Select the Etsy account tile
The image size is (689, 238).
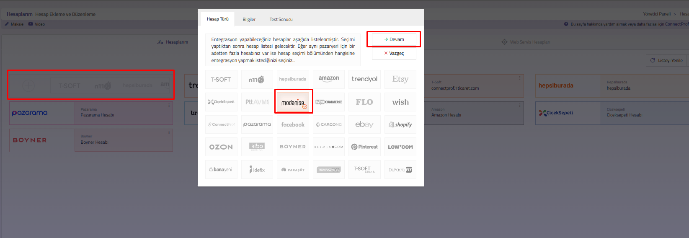[x=400, y=79]
